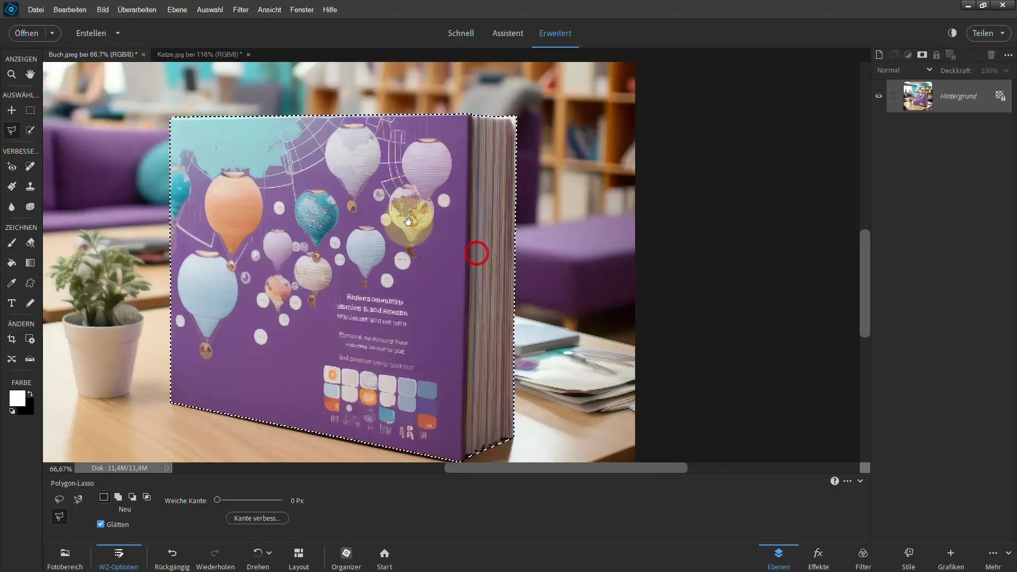Show the Fotobereich photo bin

coord(65,559)
